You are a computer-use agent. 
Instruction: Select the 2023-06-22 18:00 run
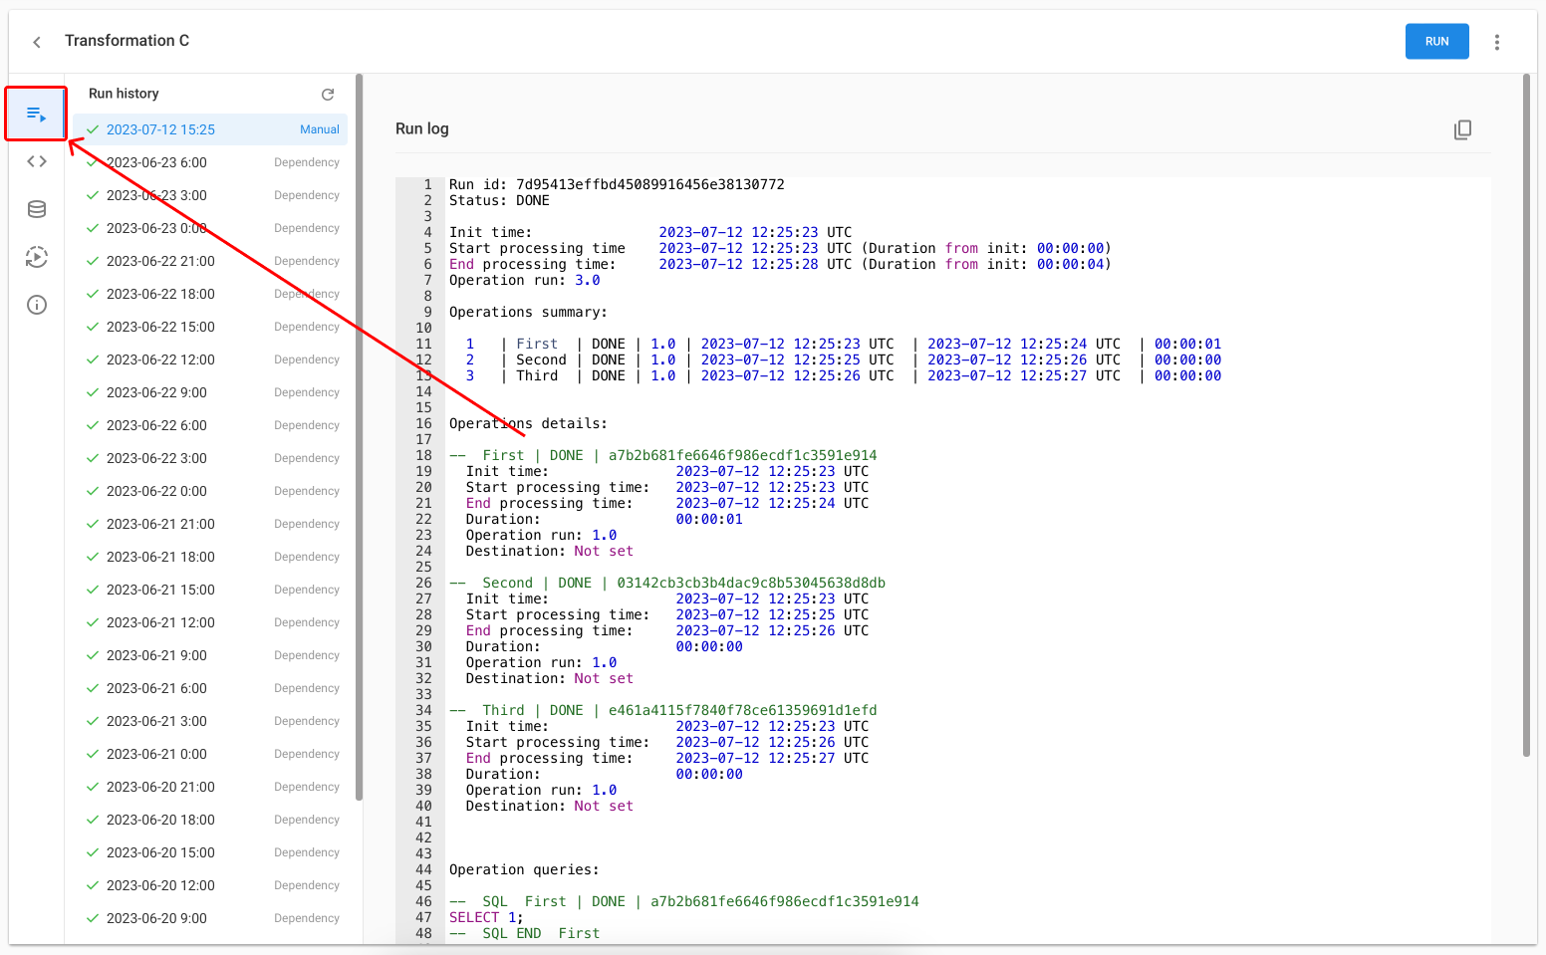coord(210,294)
